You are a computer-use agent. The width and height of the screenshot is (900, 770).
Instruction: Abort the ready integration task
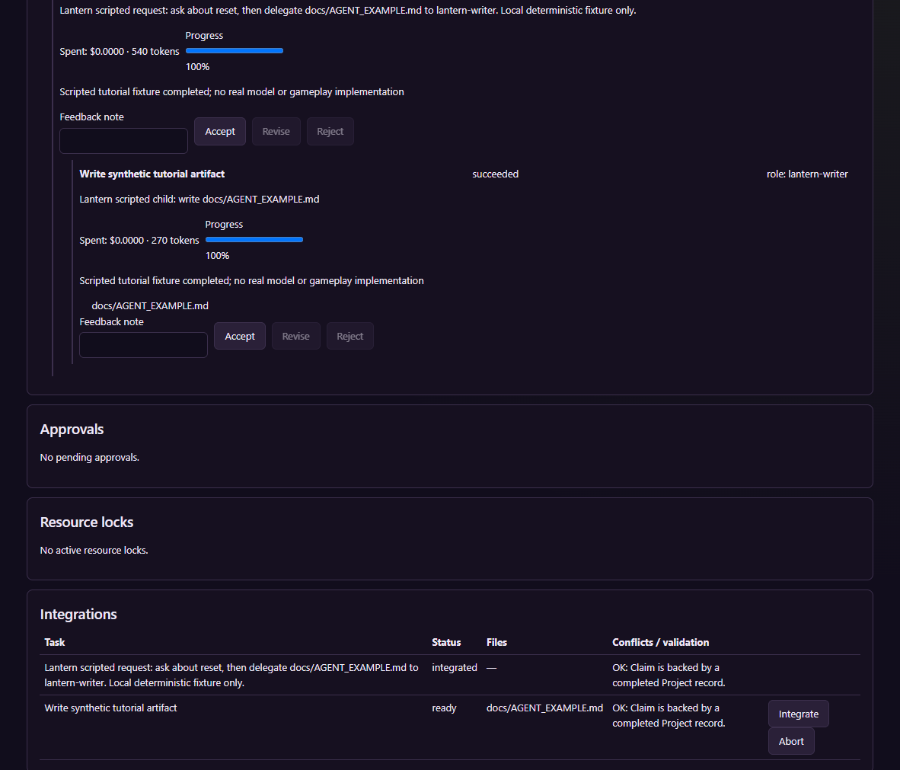791,741
